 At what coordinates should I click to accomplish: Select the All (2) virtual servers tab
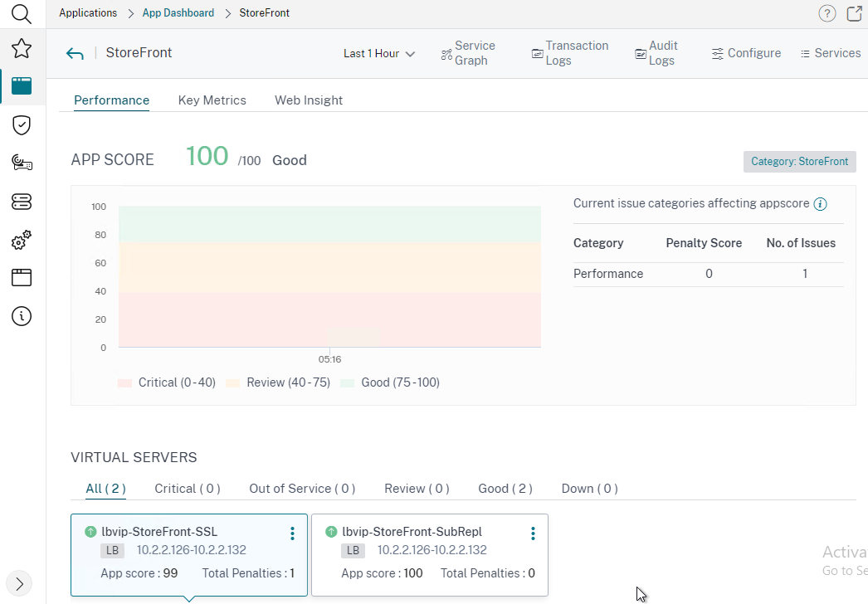105,489
